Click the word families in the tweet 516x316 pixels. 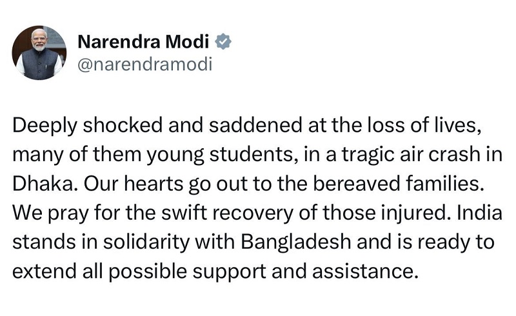(x=445, y=184)
